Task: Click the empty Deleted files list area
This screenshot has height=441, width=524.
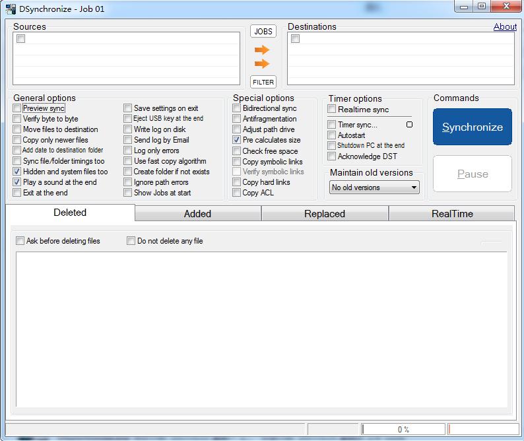Action: point(261,330)
